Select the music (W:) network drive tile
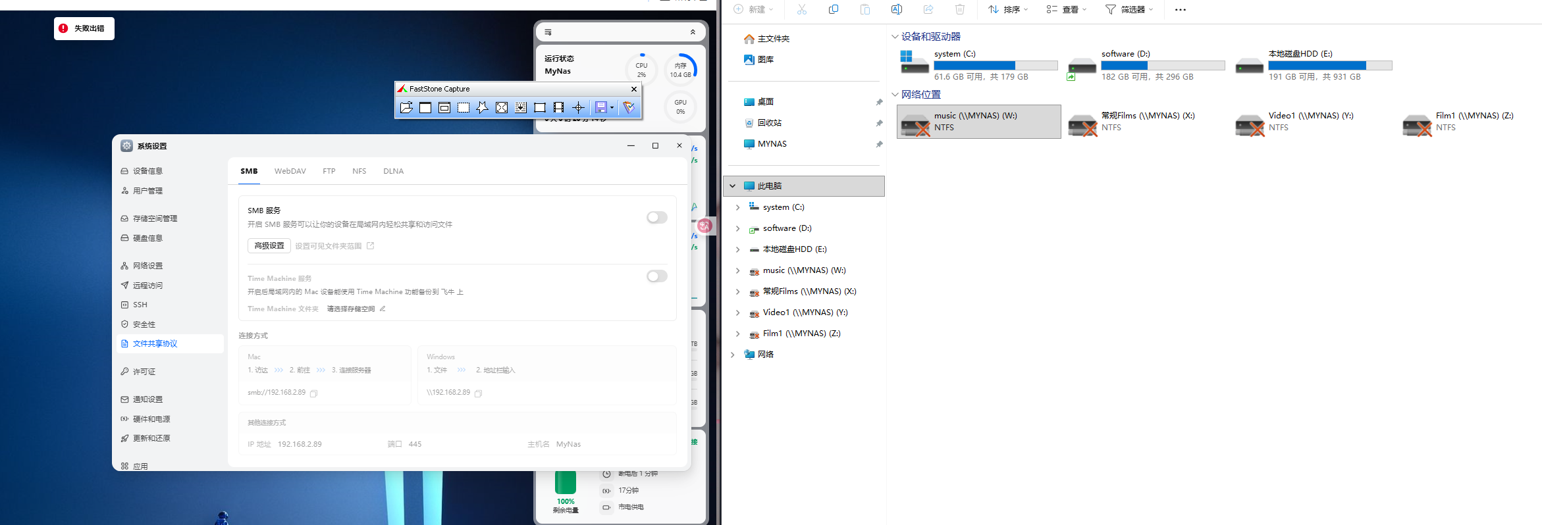The image size is (1542, 525). pyautogui.click(x=979, y=122)
